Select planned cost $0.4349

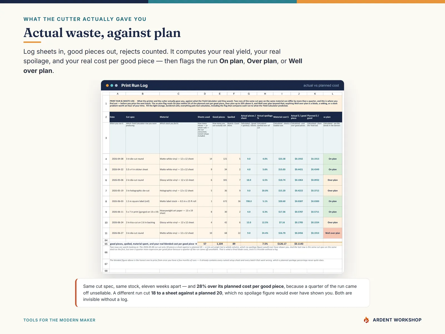[x=315, y=170]
